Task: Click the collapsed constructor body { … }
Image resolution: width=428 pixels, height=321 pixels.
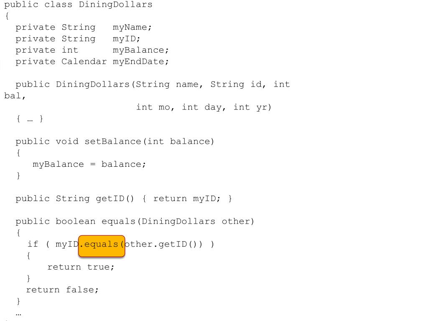Action: 30,119
